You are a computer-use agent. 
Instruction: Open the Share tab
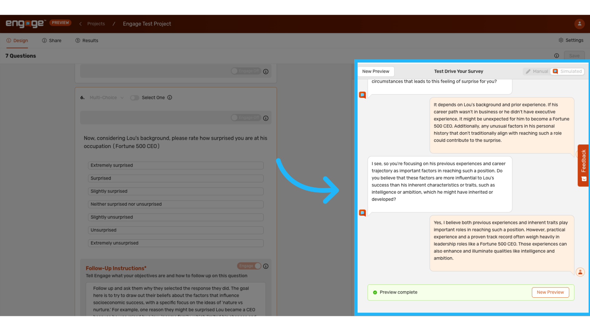click(52, 40)
